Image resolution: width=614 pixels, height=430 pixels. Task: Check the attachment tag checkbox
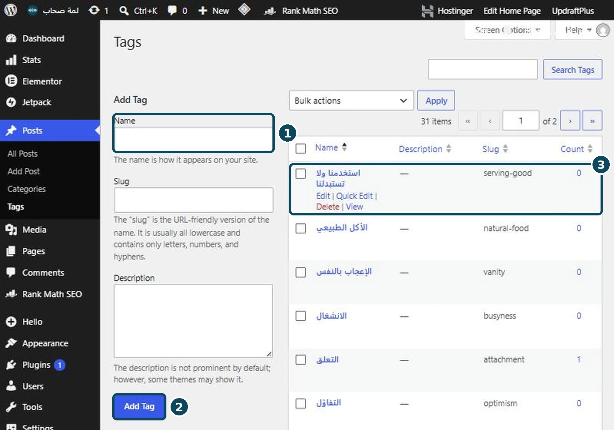pyautogui.click(x=301, y=360)
